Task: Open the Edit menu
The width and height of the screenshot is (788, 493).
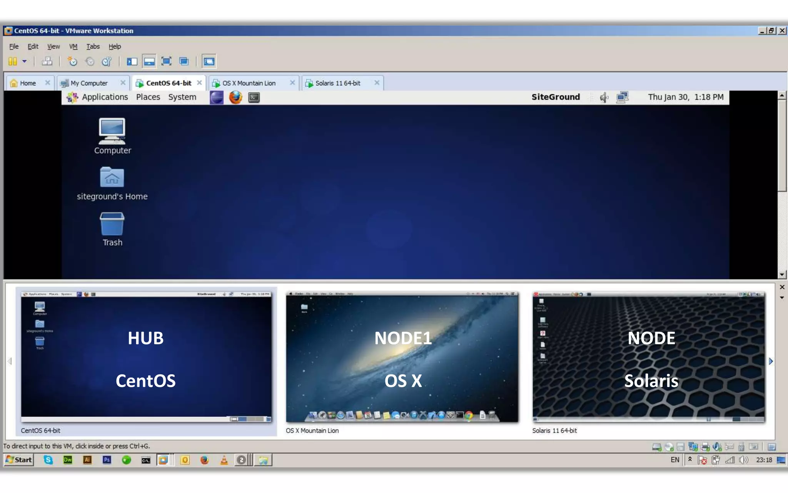Action: pos(33,46)
